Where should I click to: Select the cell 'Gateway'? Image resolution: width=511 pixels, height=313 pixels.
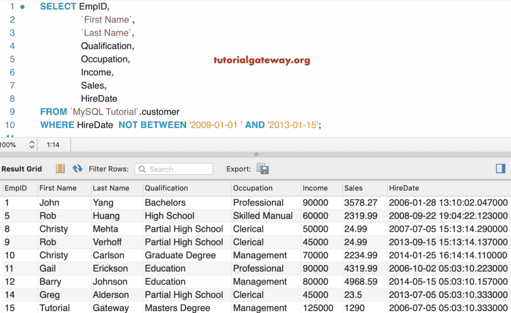pyautogui.click(x=111, y=308)
